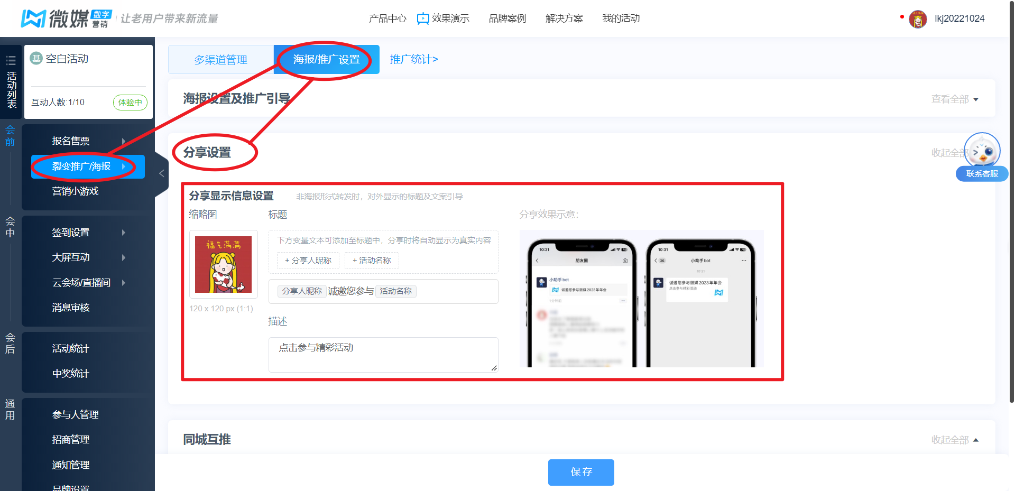Expand the 报名售票 submenu arrow
This screenshot has height=491, width=1015.
point(124,141)
